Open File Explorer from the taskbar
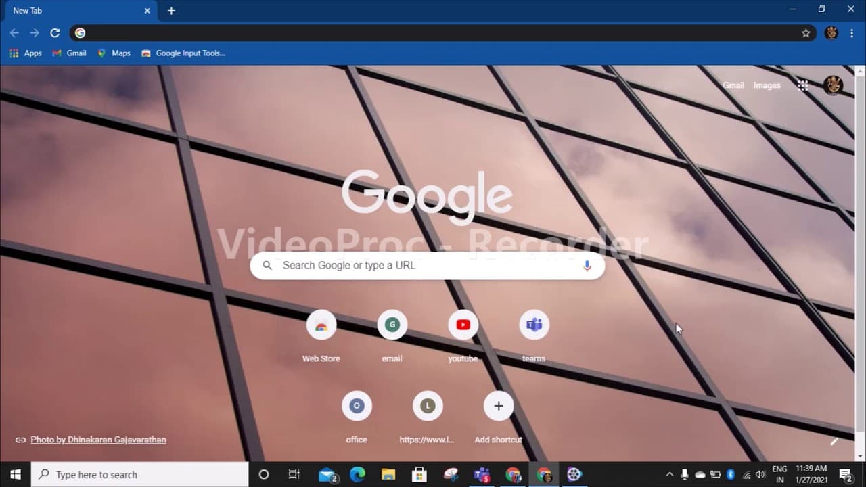866x487 pixels. pos(388,474)
